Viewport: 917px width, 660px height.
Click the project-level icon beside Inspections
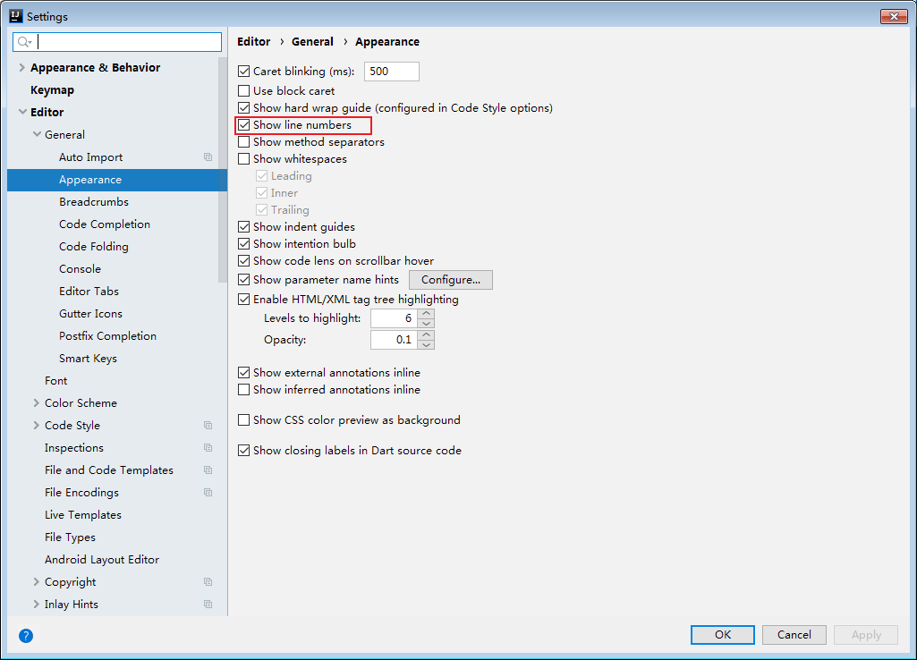pyautogui.click(x=208, y=447)
